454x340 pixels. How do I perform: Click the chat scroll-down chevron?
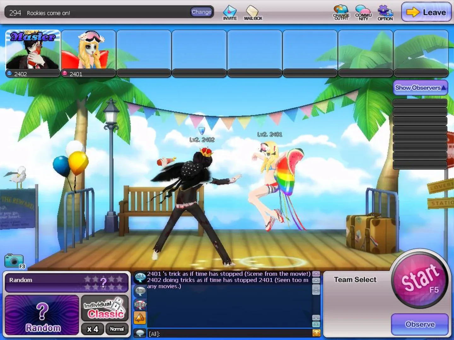[x=316, y=318]
